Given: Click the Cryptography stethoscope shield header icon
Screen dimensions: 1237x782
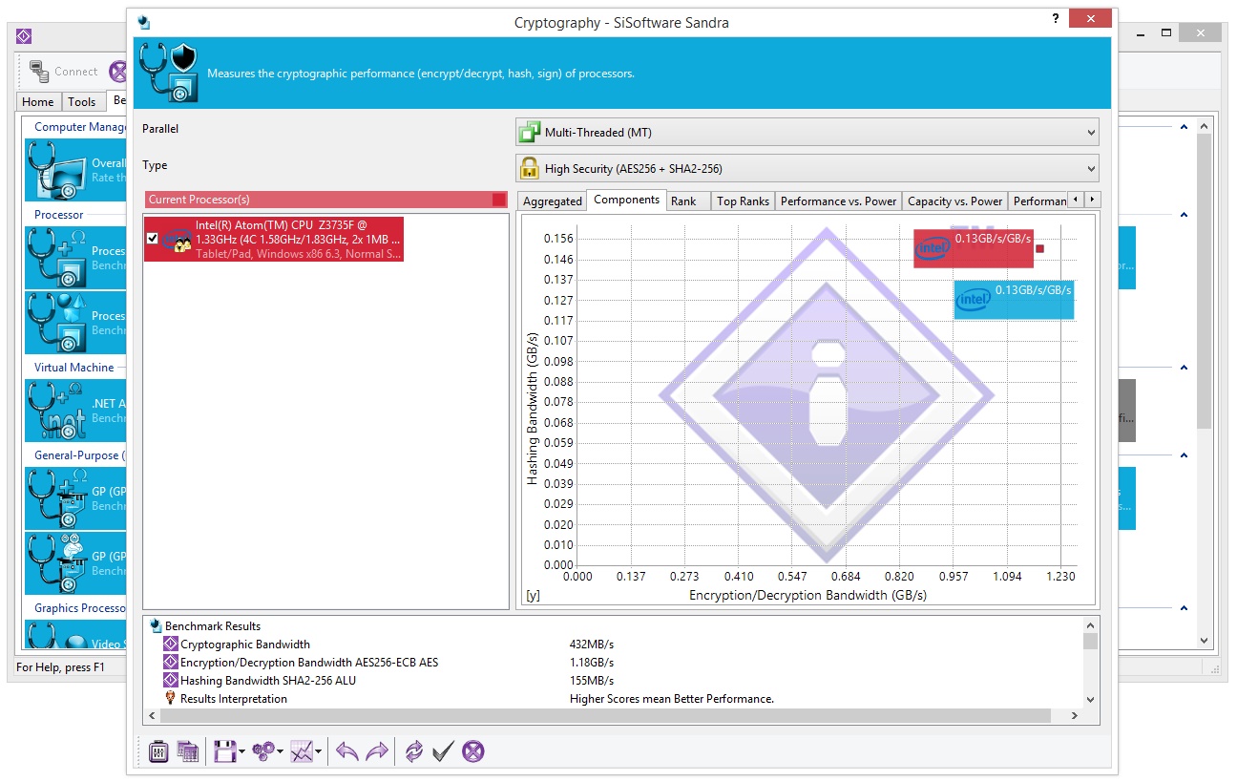Looking at the screenshot, I should point(169,73).
